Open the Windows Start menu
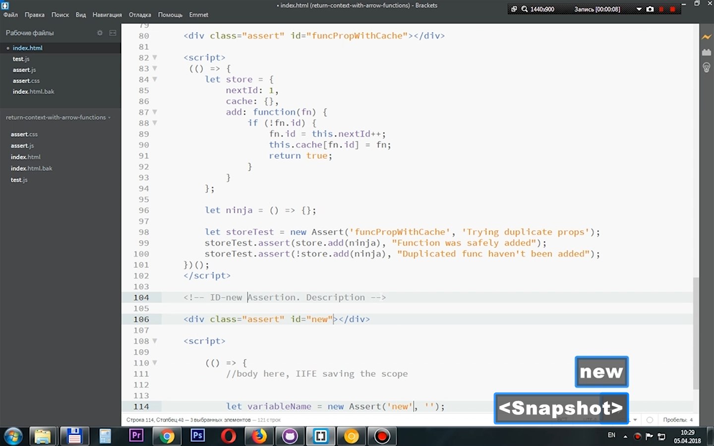The width and height of the screenshot is (714, 446). pos(13,436)
